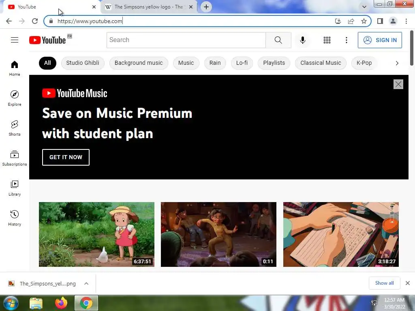Filter by K-Pop chip
Viewport: 415px width, 311px height.
click(364, 63)
